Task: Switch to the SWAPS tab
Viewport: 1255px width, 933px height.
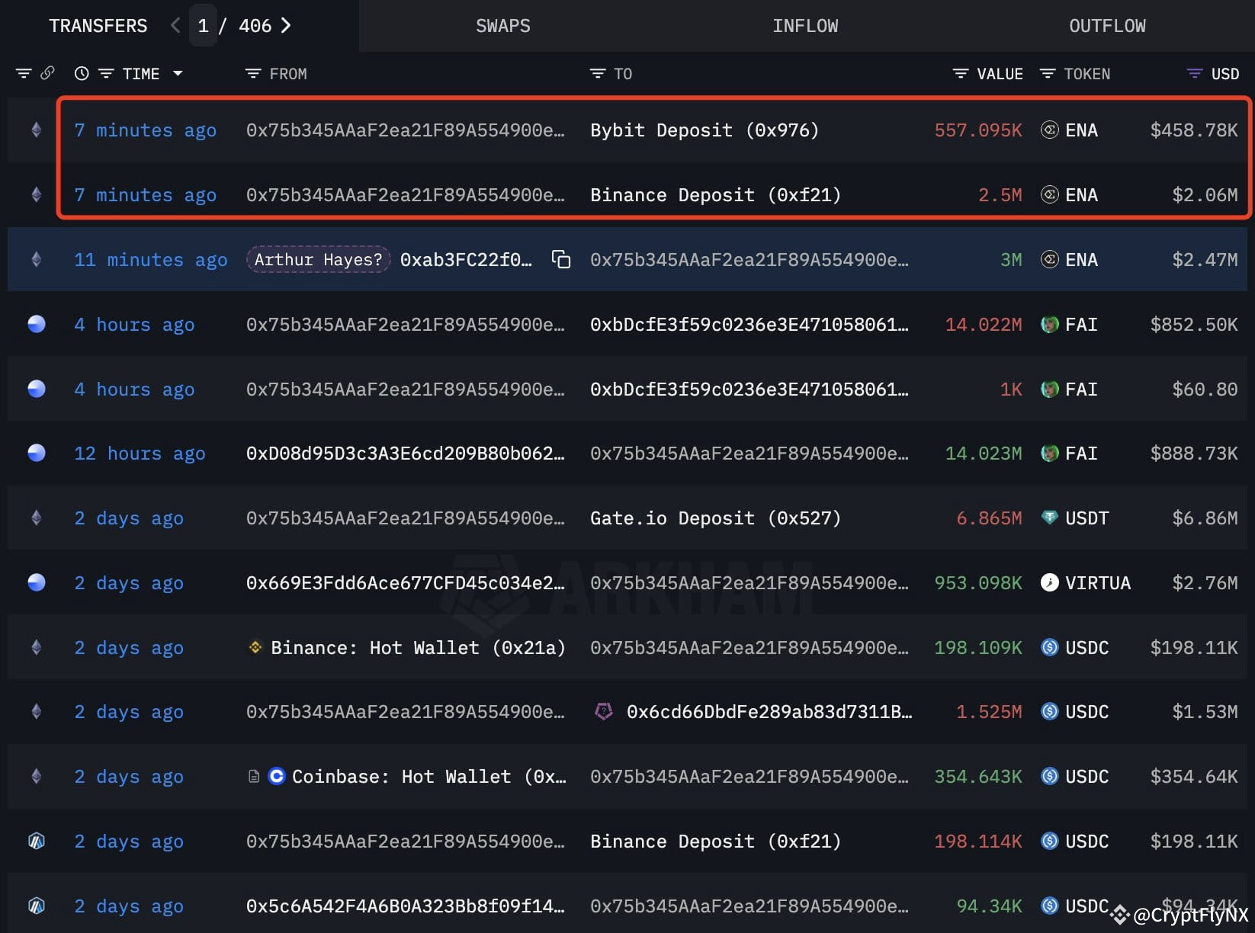Action: click(x=503, y=26)
